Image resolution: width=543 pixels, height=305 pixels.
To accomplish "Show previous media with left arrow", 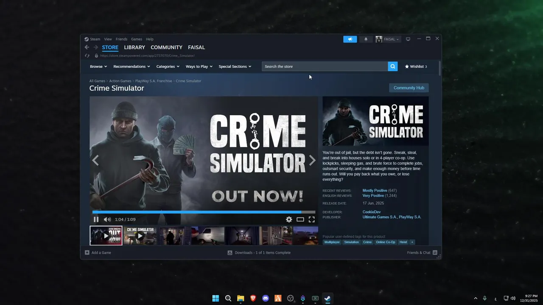I will coord(95,161).
